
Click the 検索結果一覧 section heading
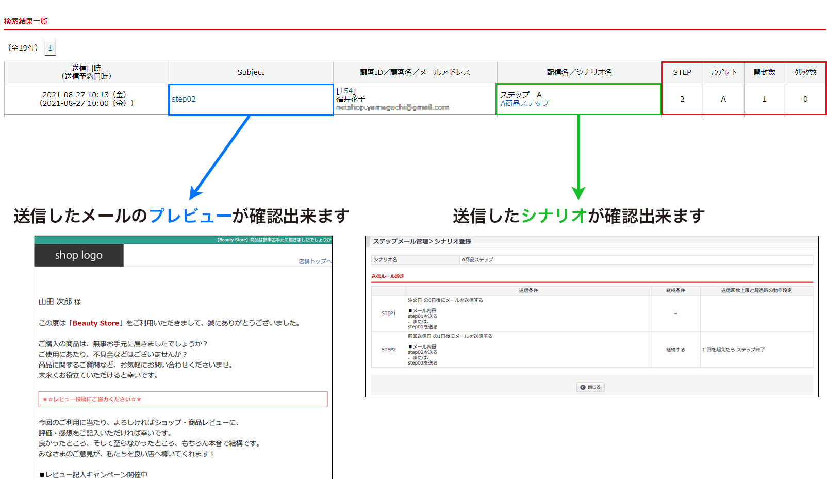(26, 21)
